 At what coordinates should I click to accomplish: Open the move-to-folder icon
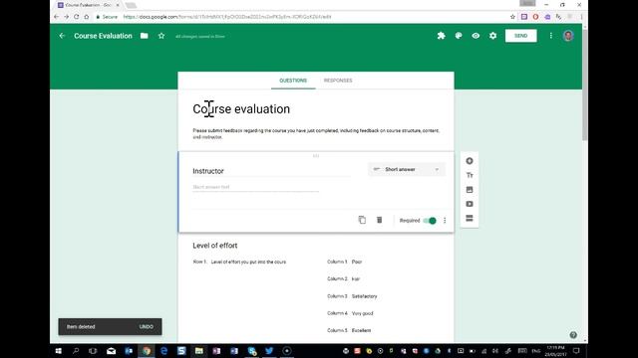click(144, 36)
